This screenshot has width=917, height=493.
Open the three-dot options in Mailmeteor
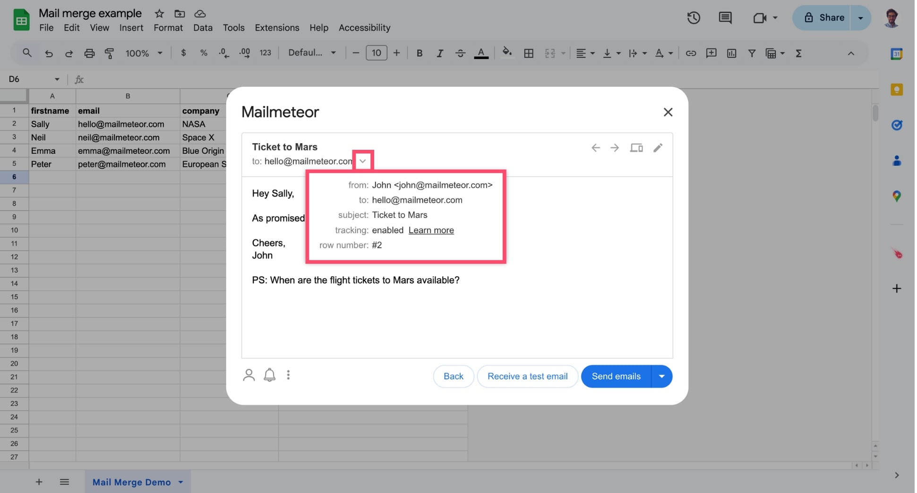[x=288, y=375]
